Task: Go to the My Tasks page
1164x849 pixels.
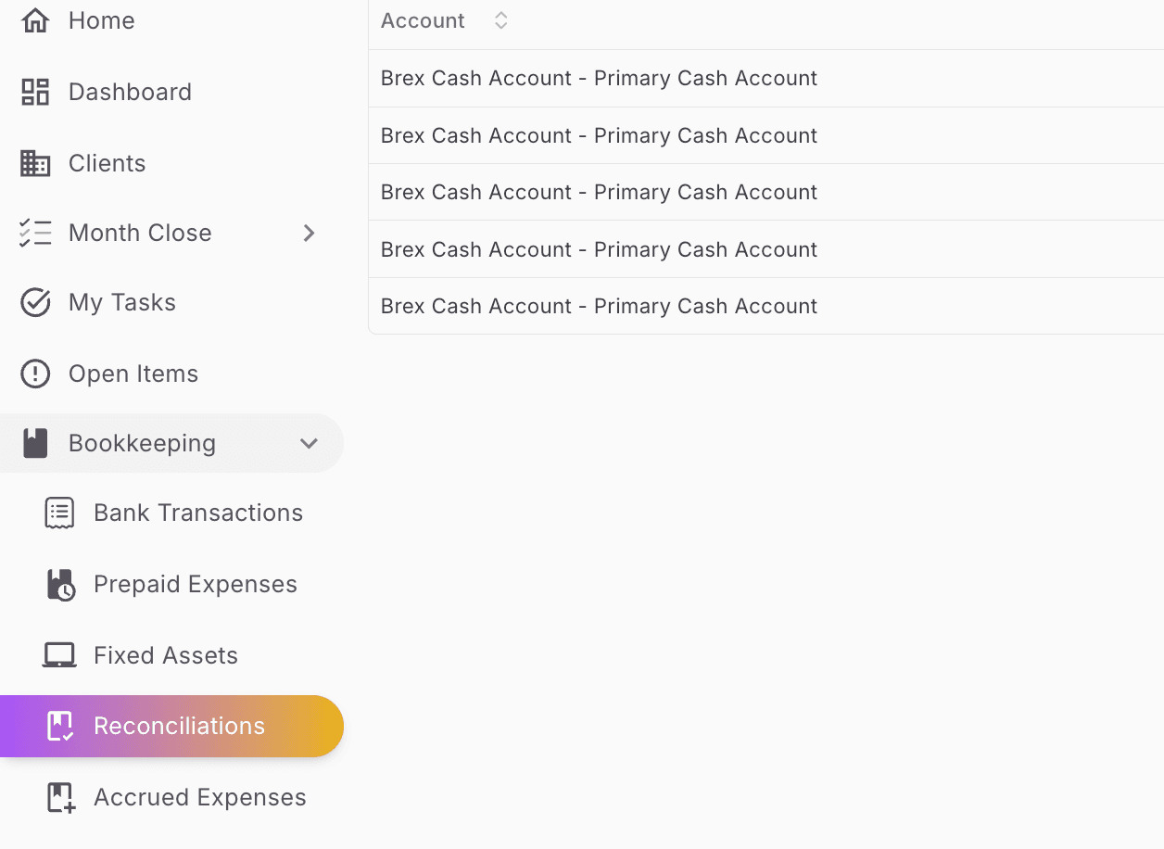Action: (x=121, y=301)
